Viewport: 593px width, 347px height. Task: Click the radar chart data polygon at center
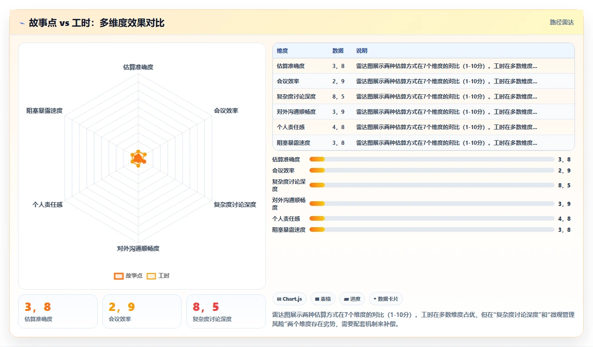(138, 159)
